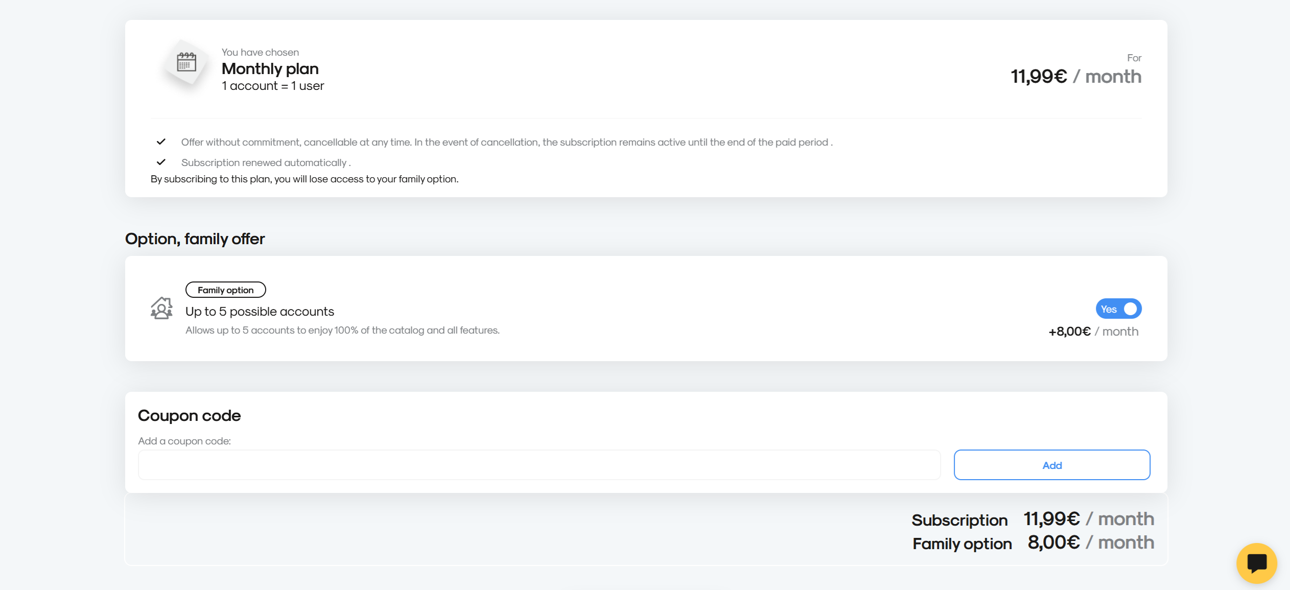Click the Coupon code heading
Viewport: 1290px width, 590px height.
point(189,415)
